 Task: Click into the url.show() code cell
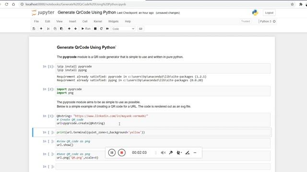[x=163, y=143]
